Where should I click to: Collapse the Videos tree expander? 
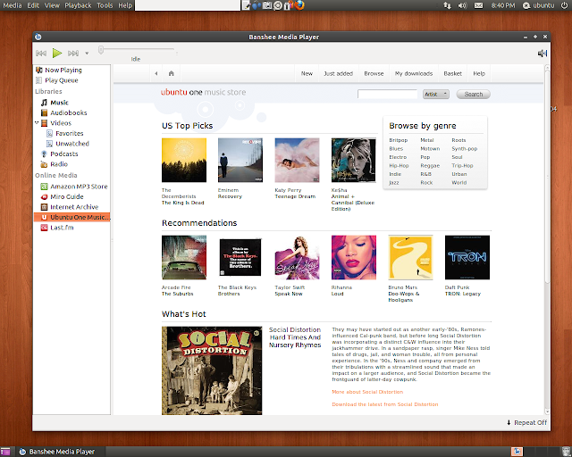click(37, 122)
